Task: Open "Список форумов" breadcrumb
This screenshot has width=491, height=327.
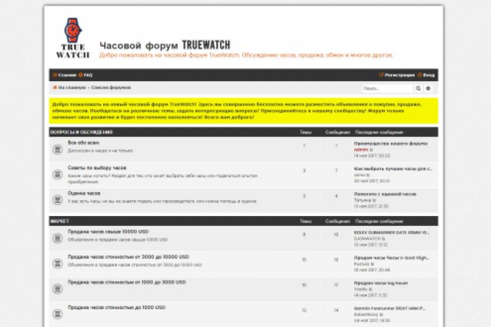Action: tap(111, 88)
